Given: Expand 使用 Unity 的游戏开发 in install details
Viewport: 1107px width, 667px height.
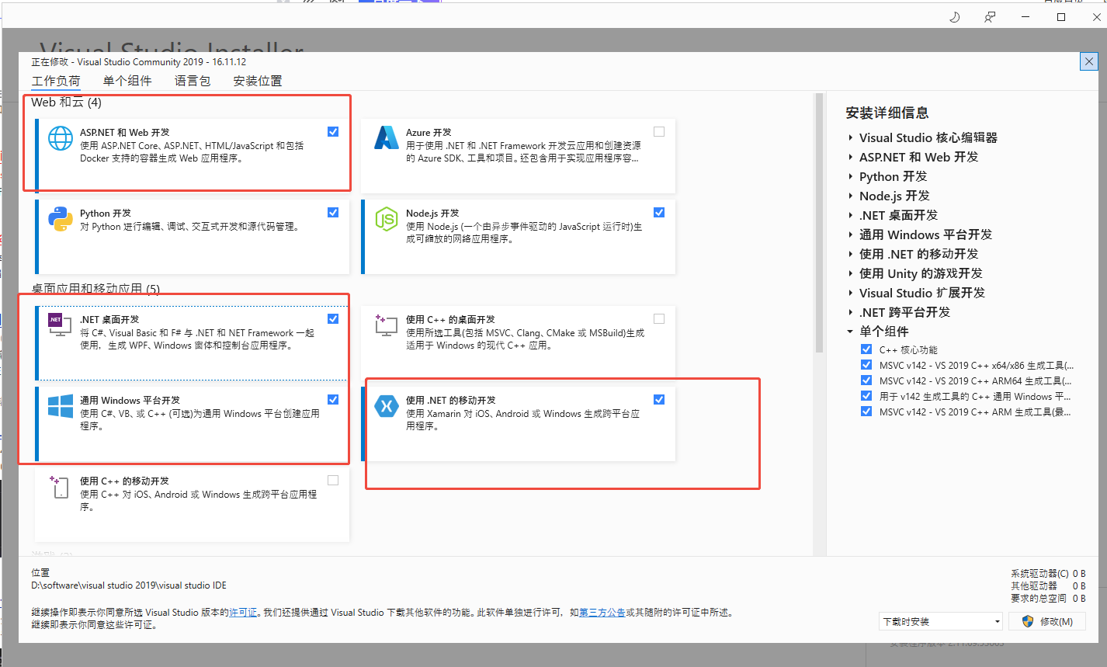Looking at the screenshot, I should tap(851, 273).
